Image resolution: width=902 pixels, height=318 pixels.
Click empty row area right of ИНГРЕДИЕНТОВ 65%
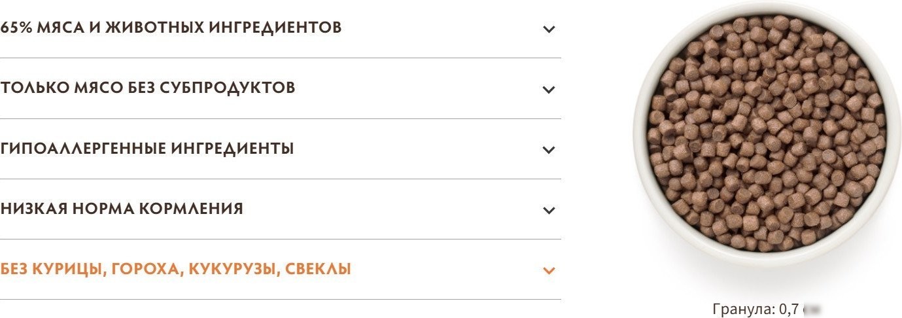coord(442,29)
